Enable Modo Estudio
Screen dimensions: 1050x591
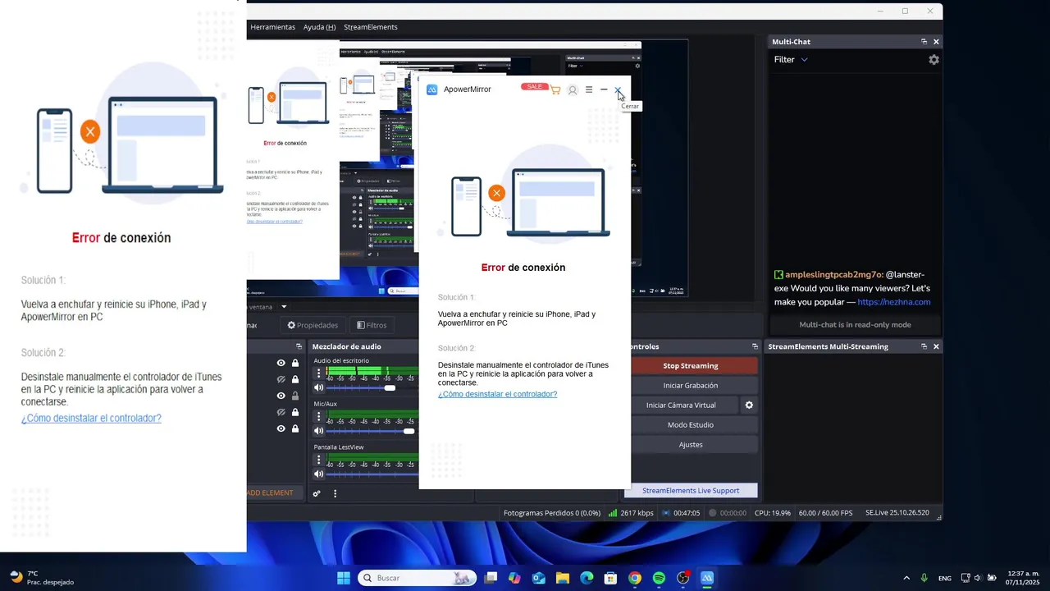[691, 424]
